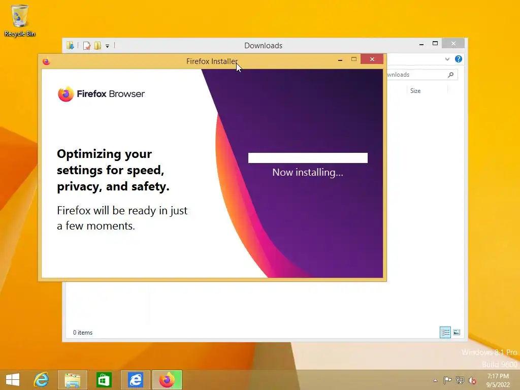Open the clock showing 7:17 PM

[x=498, y=380]
